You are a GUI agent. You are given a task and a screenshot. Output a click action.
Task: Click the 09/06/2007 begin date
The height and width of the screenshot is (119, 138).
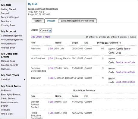tap(77, 49)
